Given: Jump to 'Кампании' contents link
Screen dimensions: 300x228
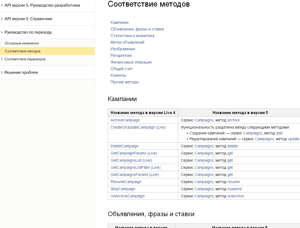Looking at the screenshot, I should click(119, 22).
